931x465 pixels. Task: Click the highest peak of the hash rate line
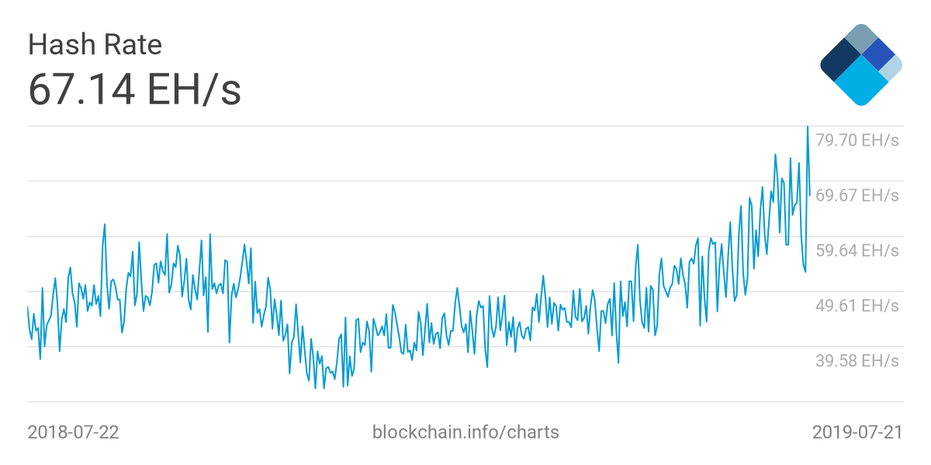(808, 127)
